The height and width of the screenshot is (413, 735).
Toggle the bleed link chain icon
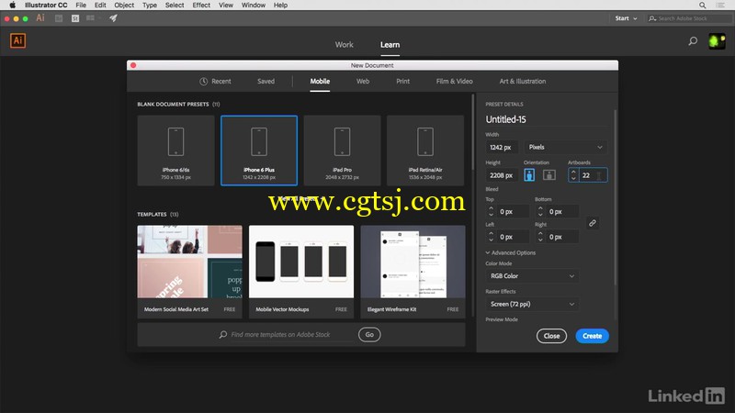[x=593, y=223]
